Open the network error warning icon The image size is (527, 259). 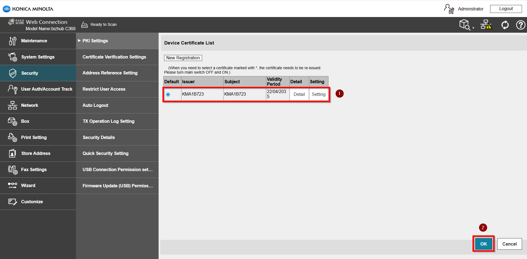coord(486,25)
